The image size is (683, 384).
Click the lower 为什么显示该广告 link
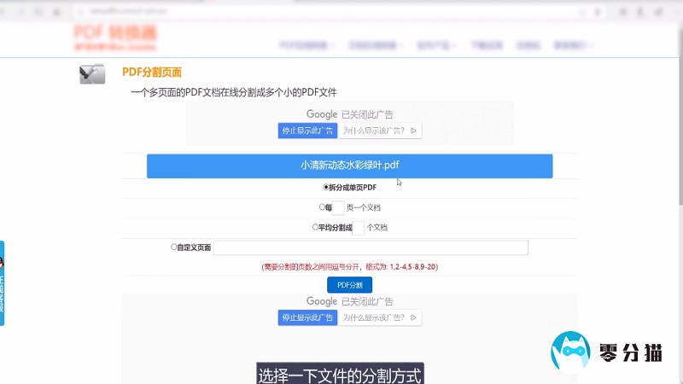click(374, 317)
